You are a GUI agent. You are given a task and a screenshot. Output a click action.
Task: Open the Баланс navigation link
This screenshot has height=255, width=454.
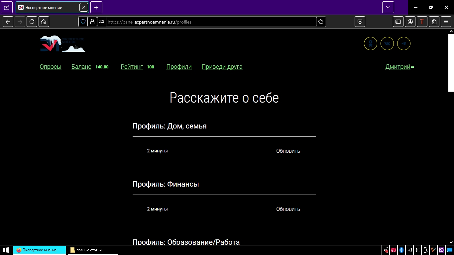click(81, 67)
